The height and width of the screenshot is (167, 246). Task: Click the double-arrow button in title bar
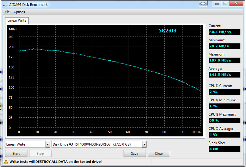[203, 4]
